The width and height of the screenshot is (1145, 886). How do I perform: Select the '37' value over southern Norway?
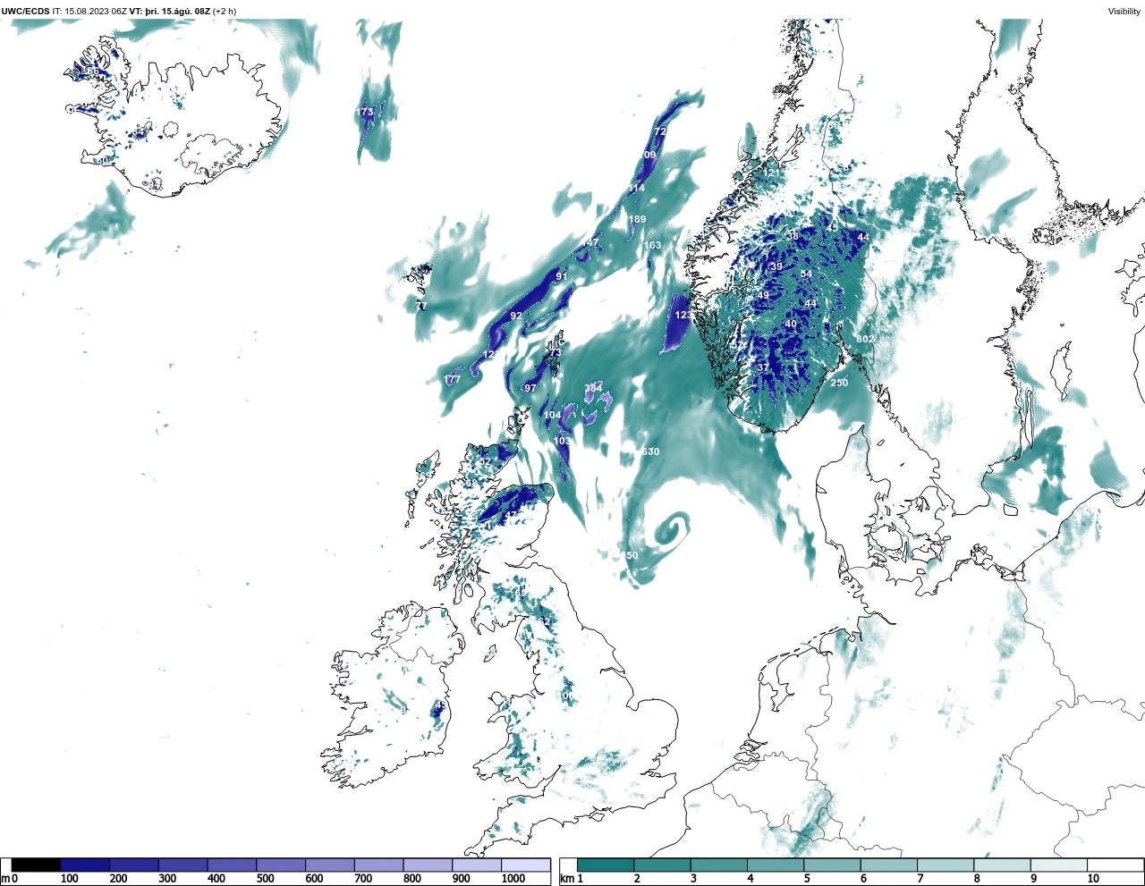coord(763,367)
